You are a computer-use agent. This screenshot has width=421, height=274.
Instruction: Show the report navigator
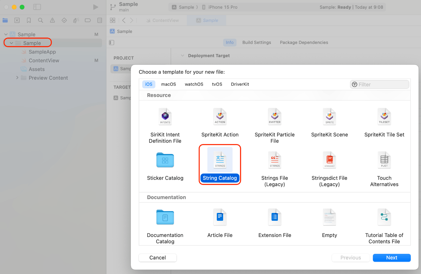coord(100,20)
